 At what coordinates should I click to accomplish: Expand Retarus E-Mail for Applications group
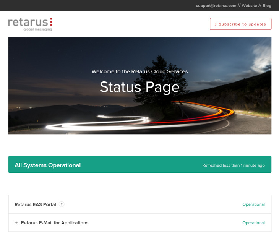pos(16,222)
